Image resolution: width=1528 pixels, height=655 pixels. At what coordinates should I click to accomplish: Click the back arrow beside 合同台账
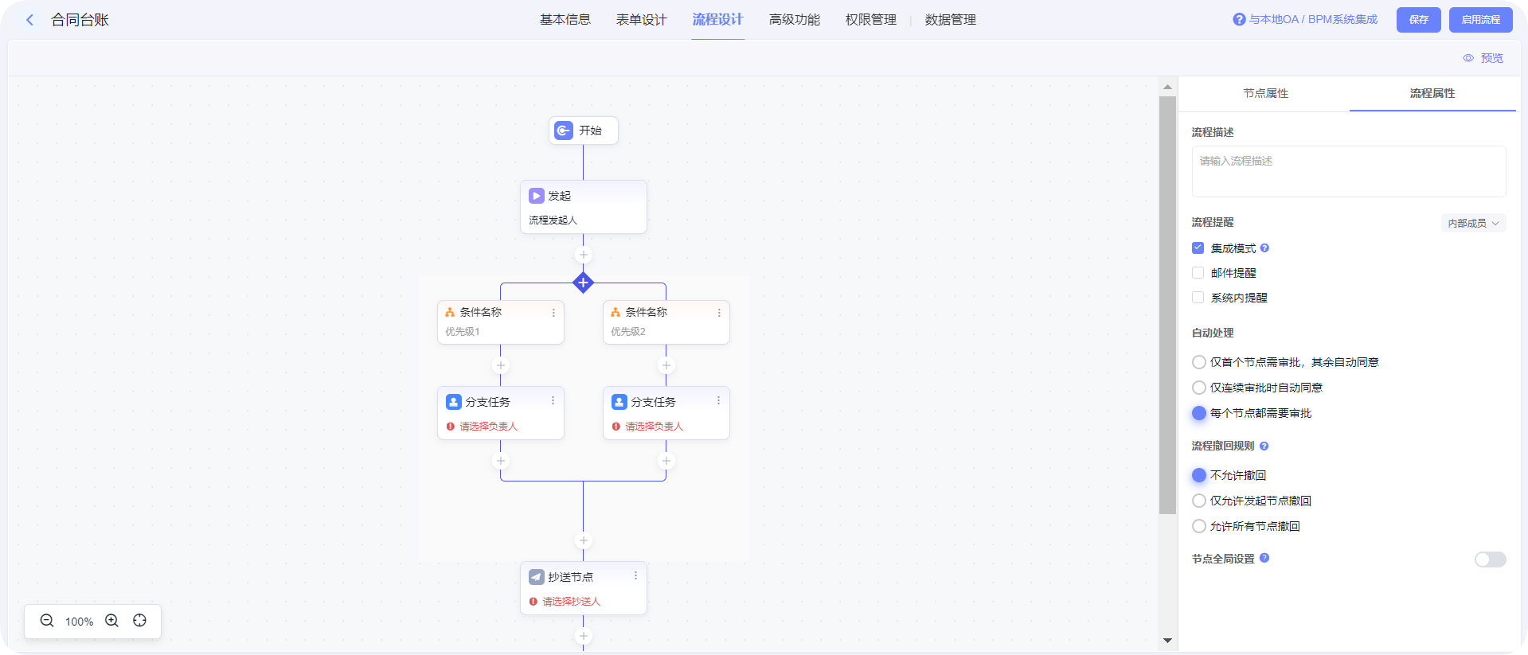click(29, 20)
